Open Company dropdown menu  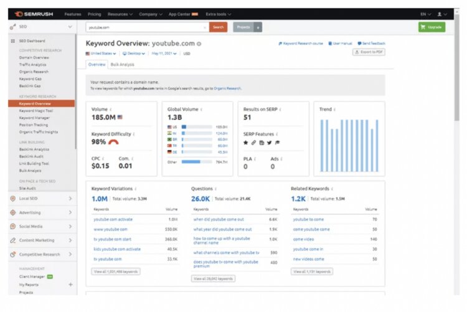click(151, 14)
